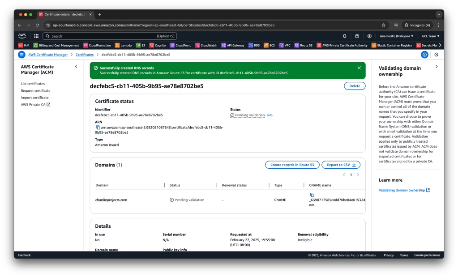Select Request certificate in sidebar
458x277 pixels.
[35, 90]
